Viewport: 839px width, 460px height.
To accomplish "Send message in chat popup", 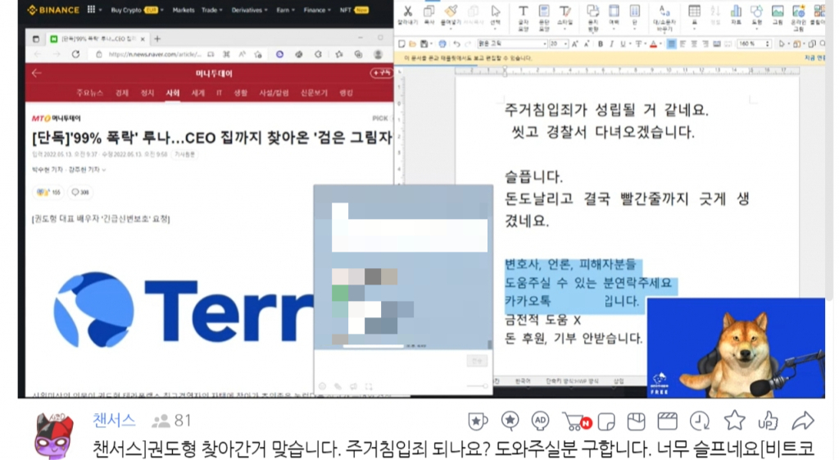I will (476, 362).
